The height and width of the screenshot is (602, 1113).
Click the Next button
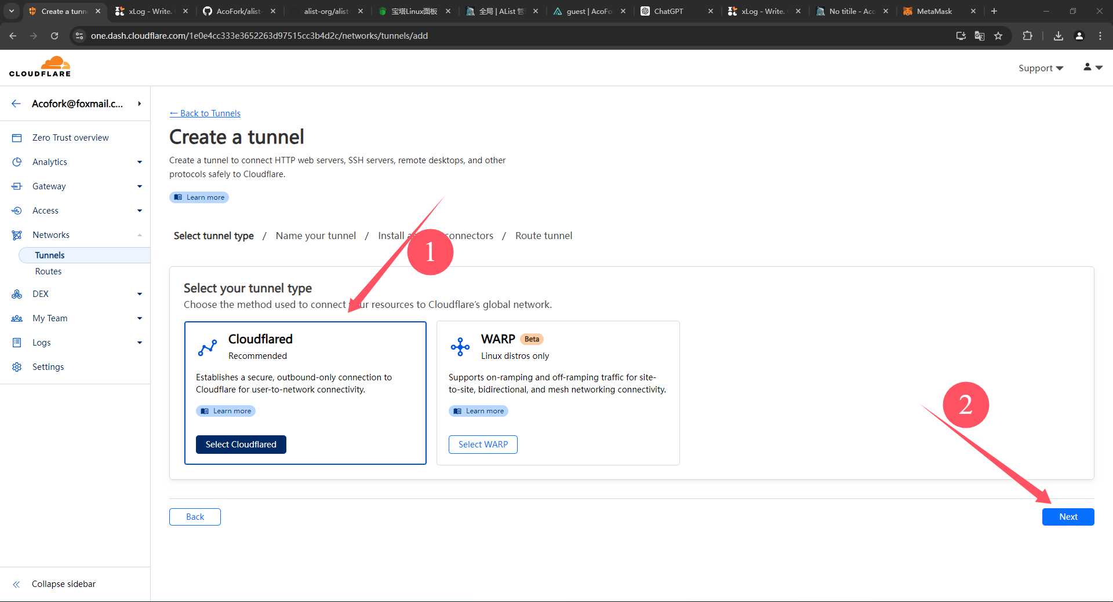click(1068, 517)
